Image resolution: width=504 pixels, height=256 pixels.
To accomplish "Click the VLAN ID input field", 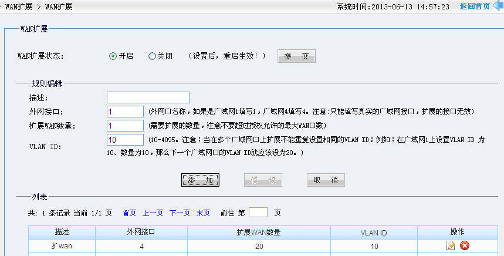I will (x=125, y=140).
